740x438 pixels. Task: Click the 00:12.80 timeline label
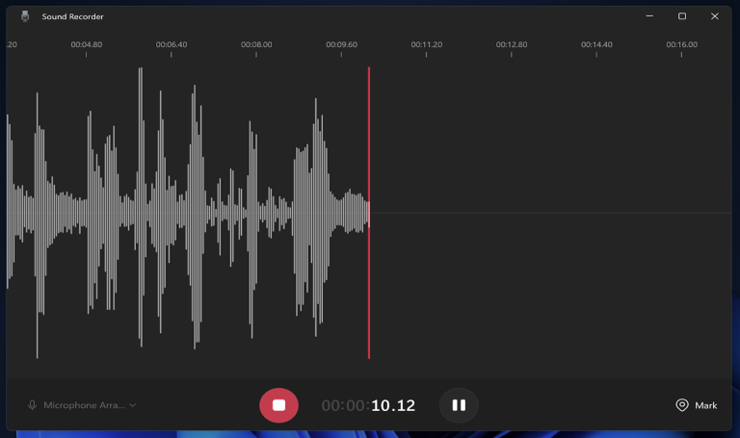click(x=512, y=45)
